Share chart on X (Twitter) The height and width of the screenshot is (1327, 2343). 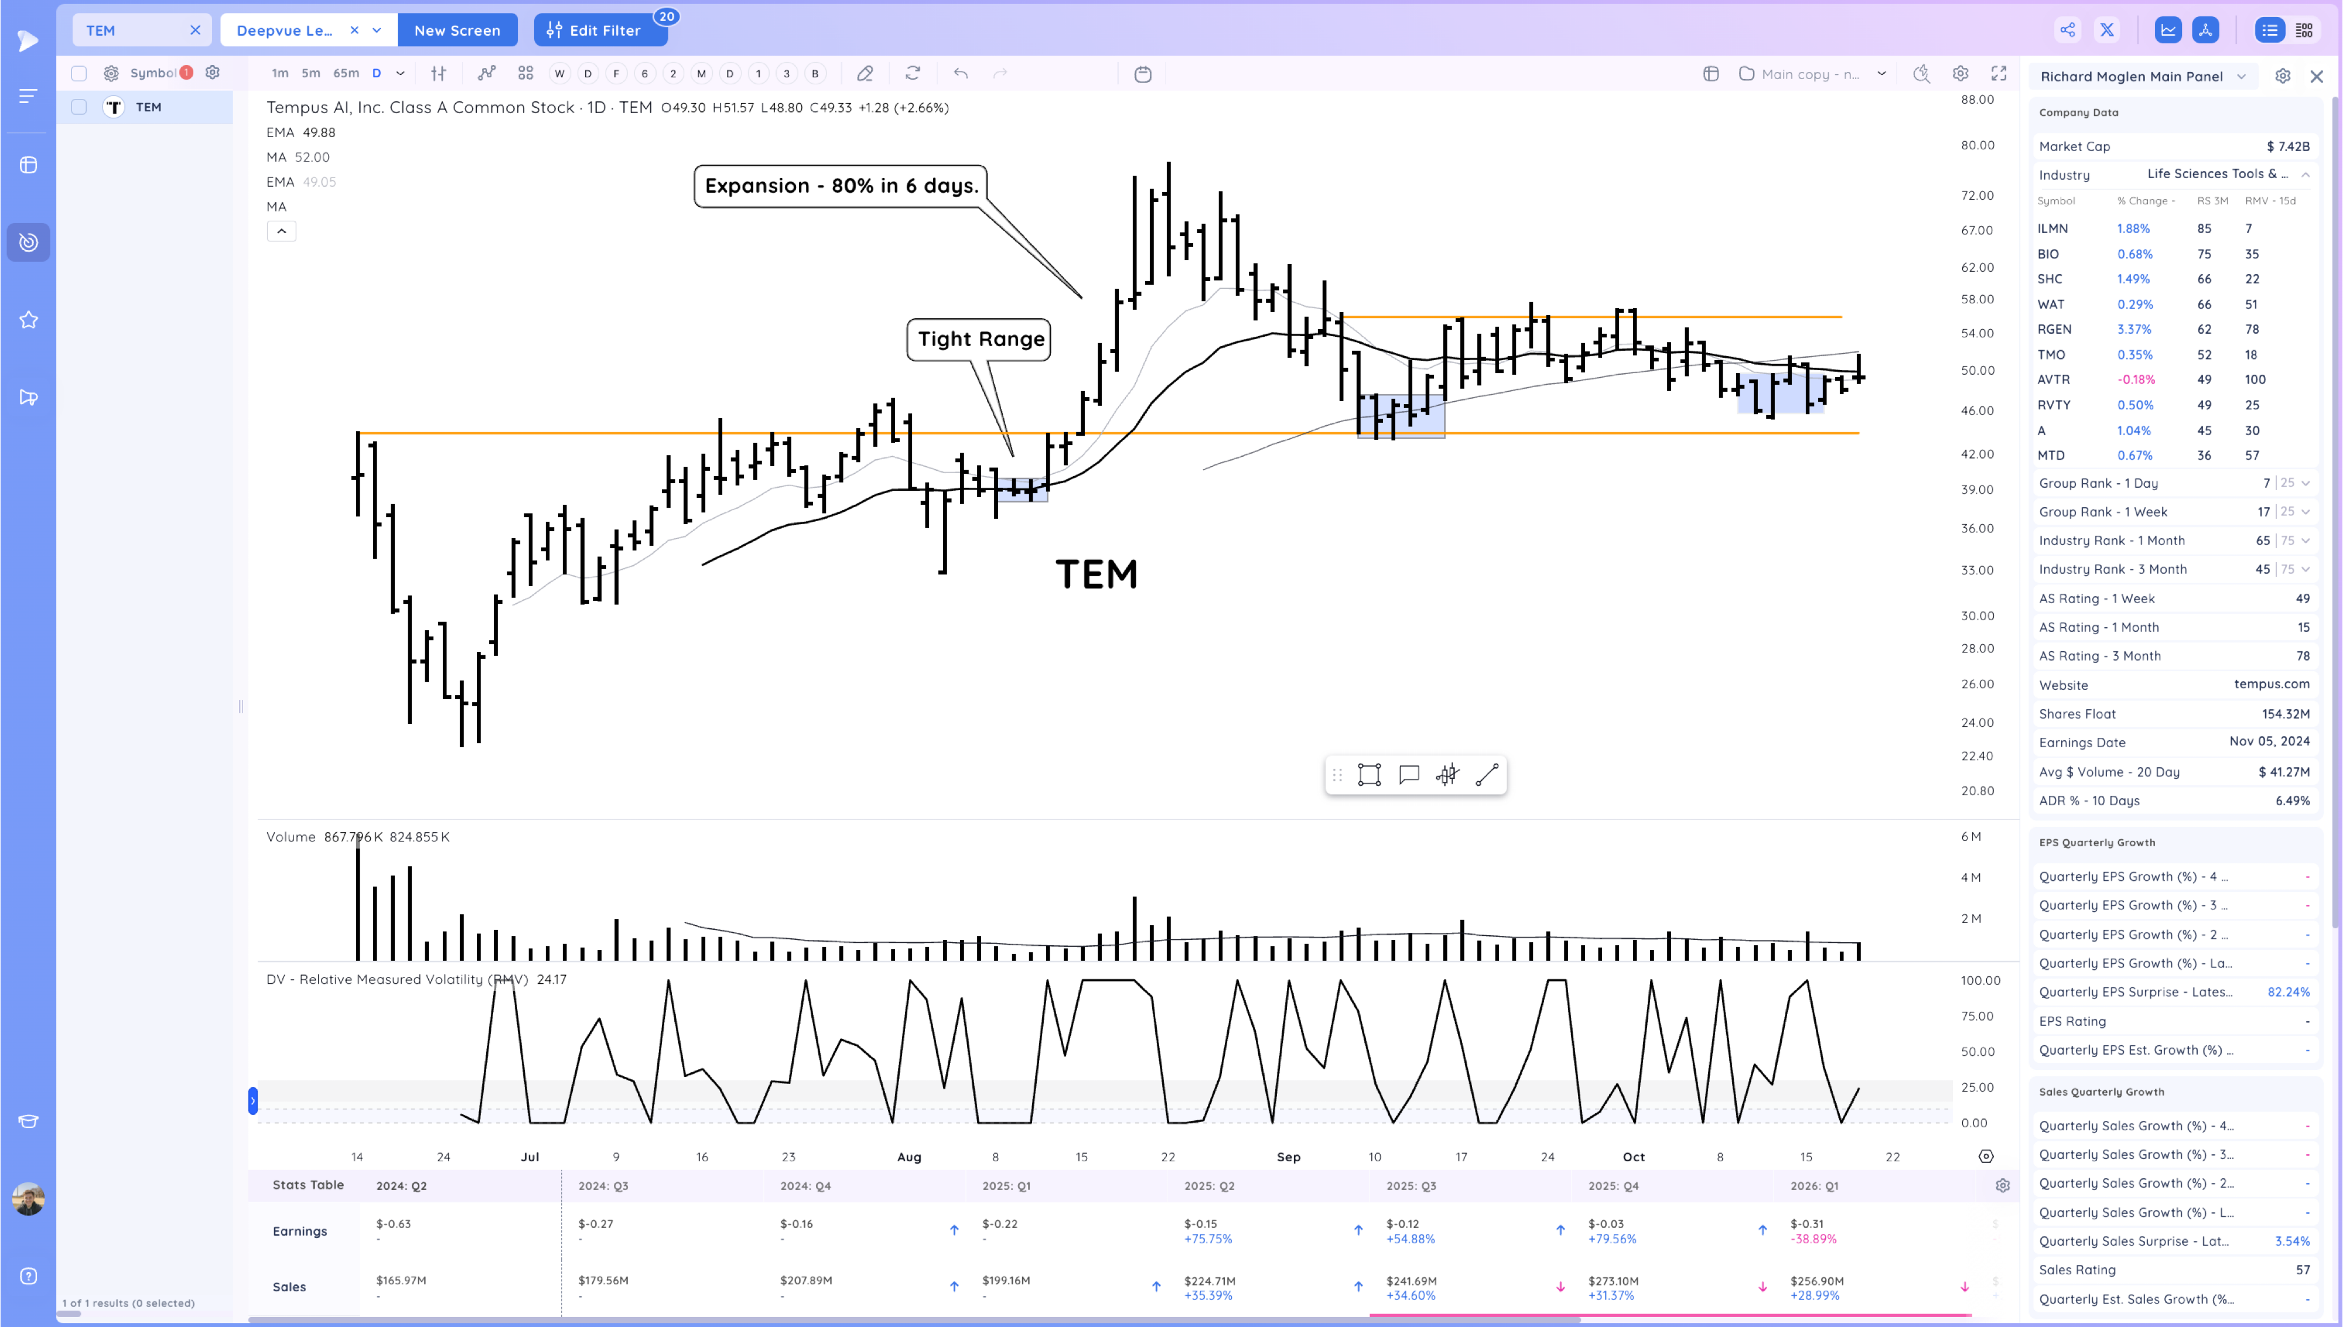2107,30
